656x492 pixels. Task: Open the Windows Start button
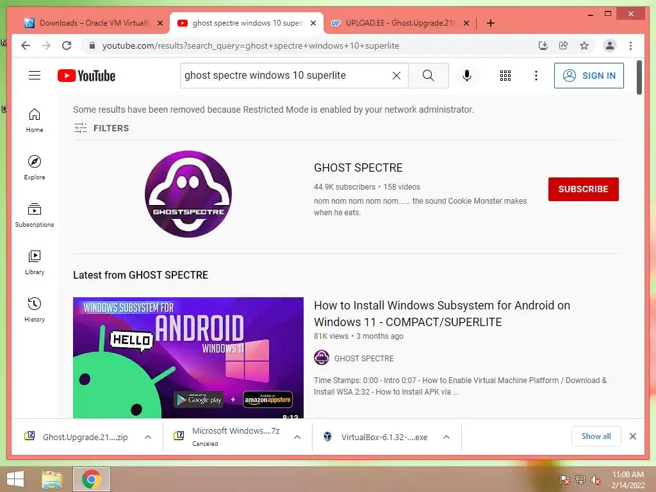[x=15, y=479]
